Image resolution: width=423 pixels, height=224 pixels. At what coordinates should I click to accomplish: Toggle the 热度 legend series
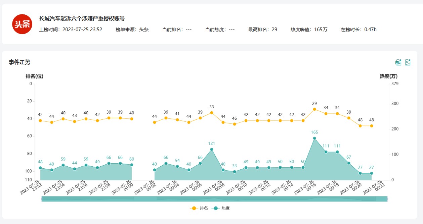point(221,208)
